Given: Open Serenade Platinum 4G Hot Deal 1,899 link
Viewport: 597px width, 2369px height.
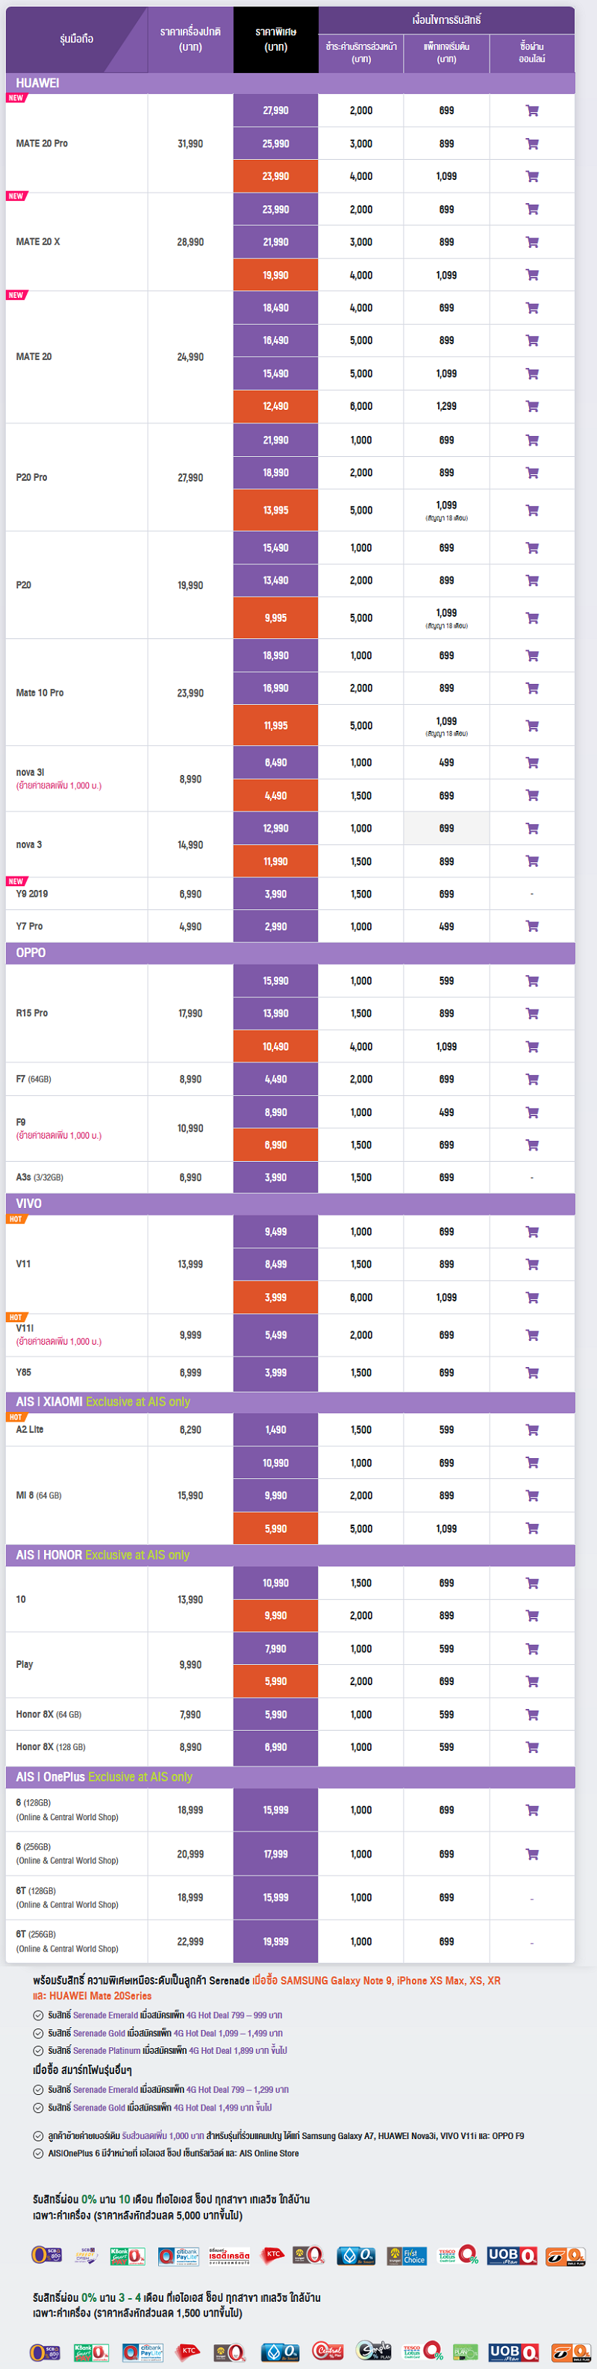Looking at the screenshot, I should [x=167, y=2050].
